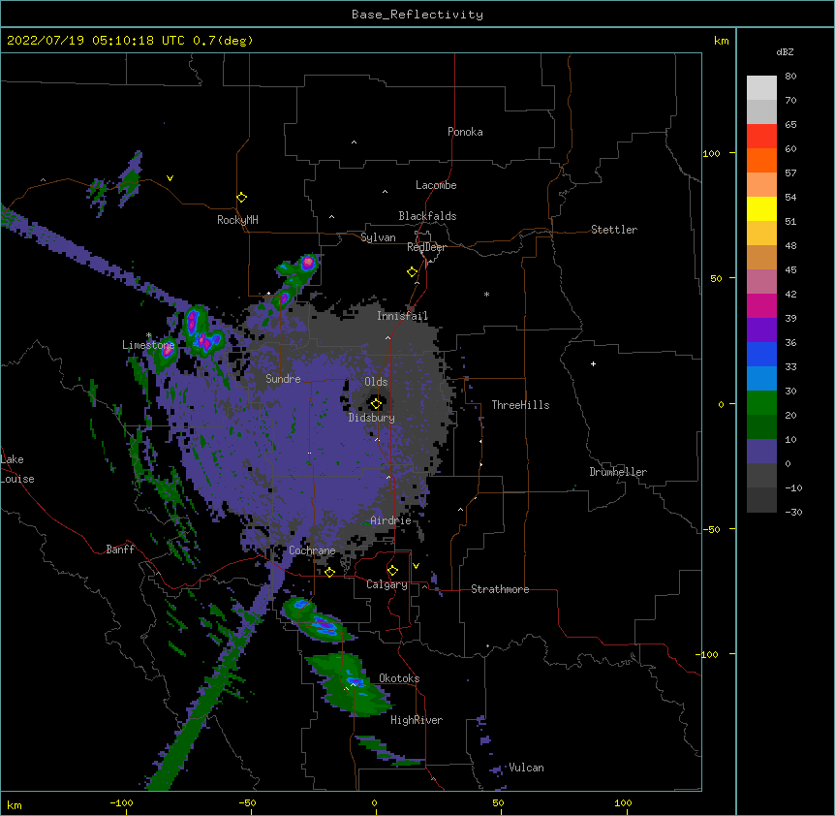Screen dimensions: 835x816
Task: Pick the magenta 39–42 dBZ legend swatch
Action: [x=761, y=305]
